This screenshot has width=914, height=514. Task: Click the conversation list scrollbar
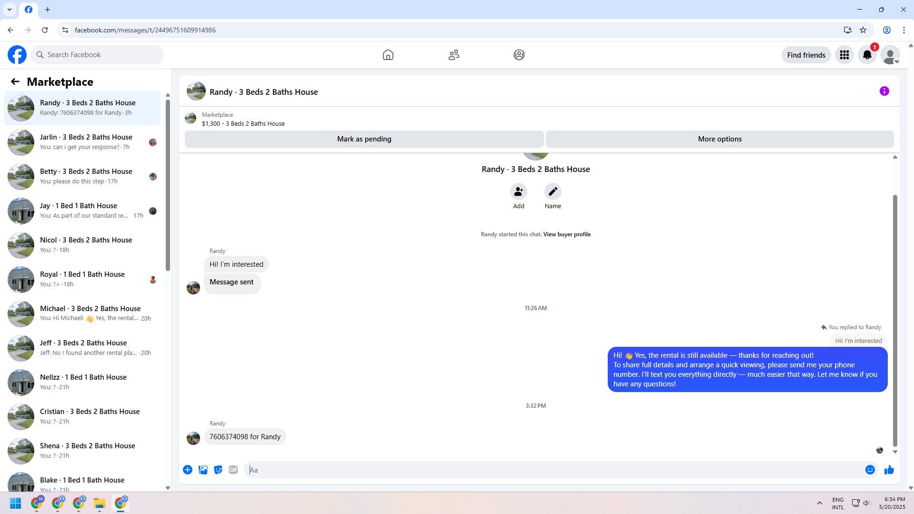[x=168, y=185]
